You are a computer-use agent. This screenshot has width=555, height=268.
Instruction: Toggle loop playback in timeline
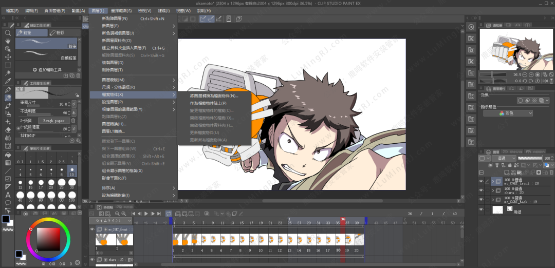pos(168,213)
